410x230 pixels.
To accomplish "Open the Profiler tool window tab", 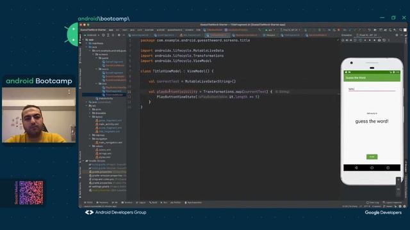I will [176, 203].
